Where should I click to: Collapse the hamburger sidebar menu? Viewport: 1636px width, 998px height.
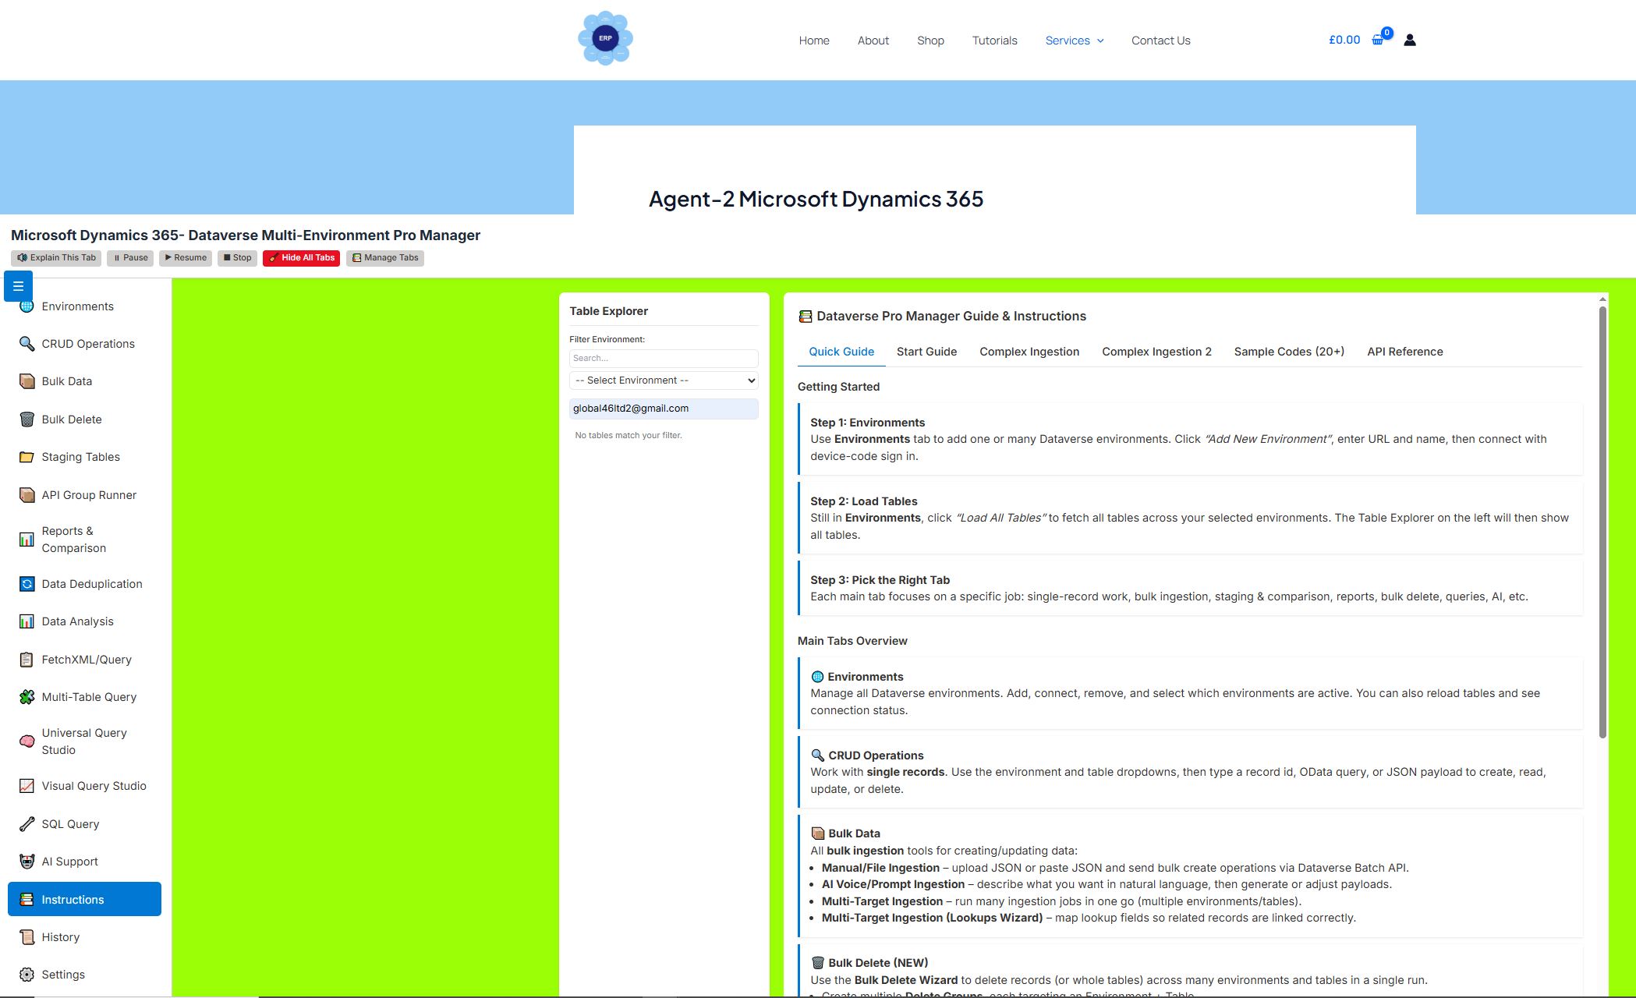coord(17,285)
